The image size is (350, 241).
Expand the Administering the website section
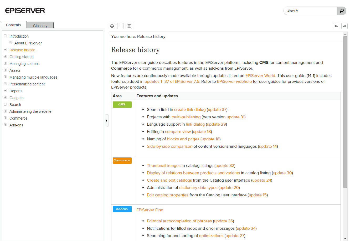[x=5, y=111]
